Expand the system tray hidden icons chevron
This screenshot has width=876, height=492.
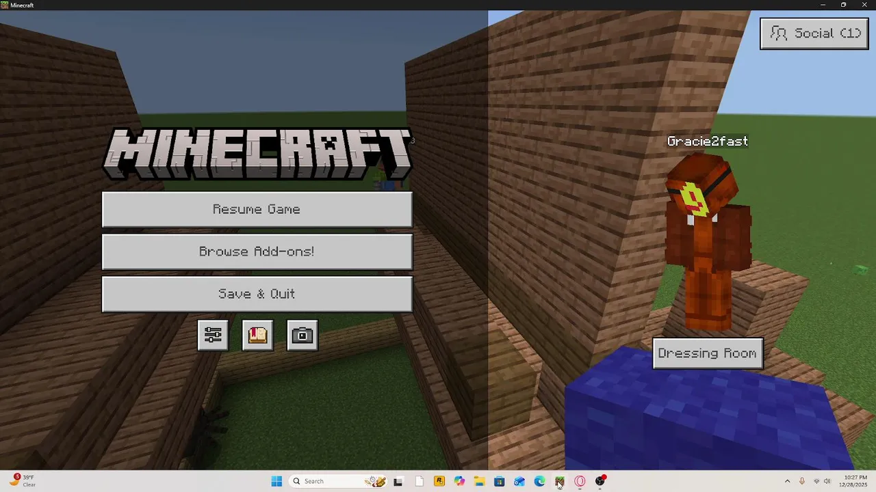click(x=787, y=481)
